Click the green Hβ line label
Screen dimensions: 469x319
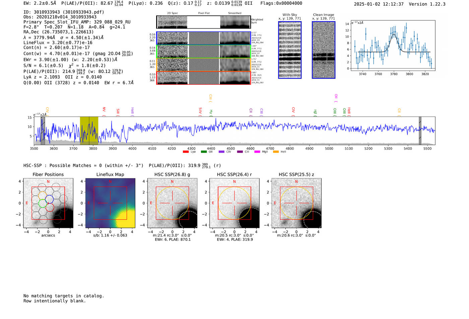(315, 113)
